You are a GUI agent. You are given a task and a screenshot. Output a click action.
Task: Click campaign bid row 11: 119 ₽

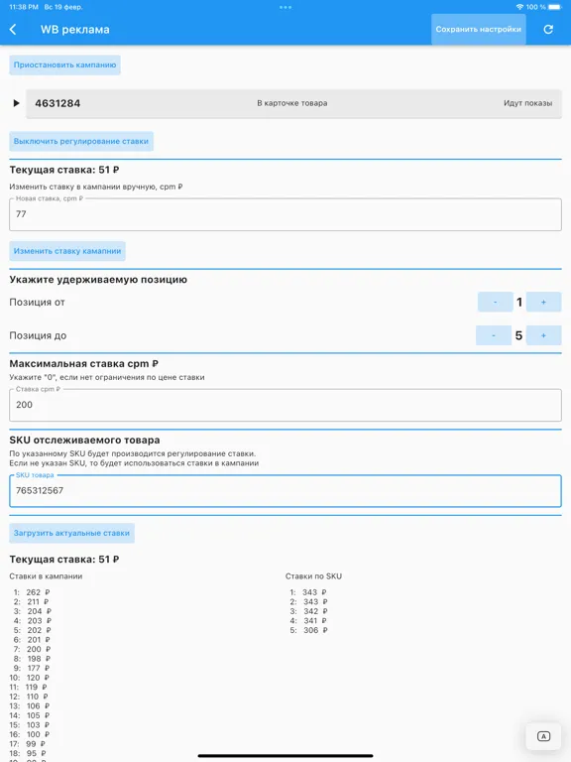(29, 688)
